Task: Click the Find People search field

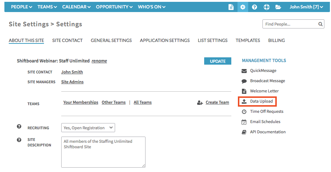Action: 293,24
